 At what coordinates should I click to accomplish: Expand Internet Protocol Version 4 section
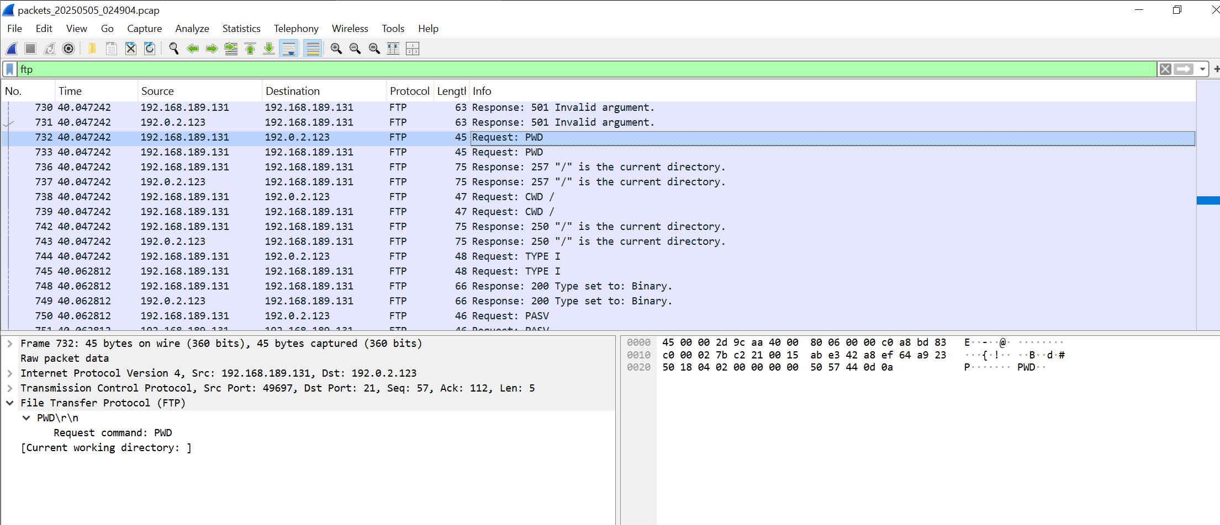9,373
